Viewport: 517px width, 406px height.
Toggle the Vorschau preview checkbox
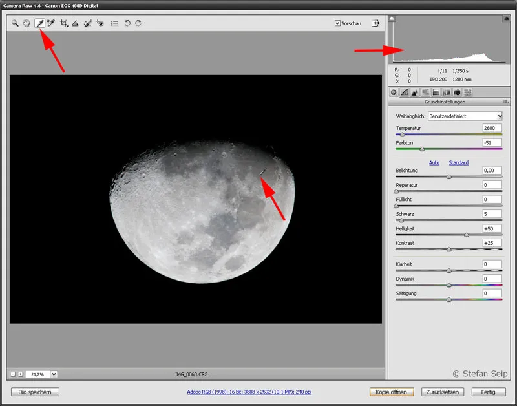337,23
